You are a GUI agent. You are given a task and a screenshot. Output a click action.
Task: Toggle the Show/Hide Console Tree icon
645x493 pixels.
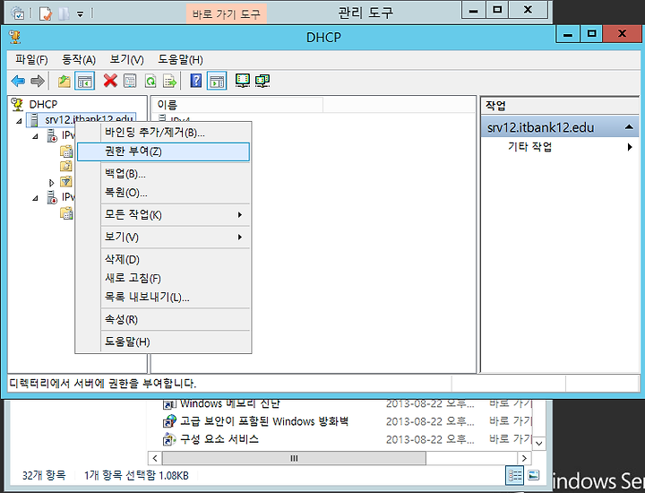(85, 81)
